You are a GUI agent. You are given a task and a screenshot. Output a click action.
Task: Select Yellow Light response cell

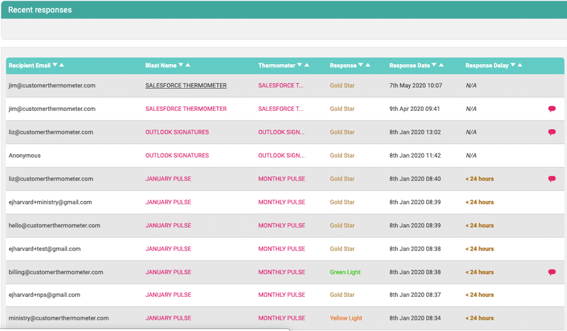pos(346,318)
